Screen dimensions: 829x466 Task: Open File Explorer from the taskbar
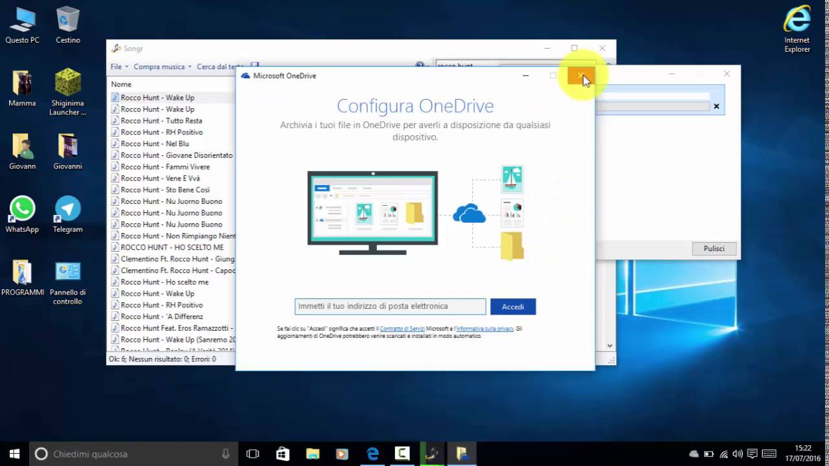(x=313, y=454)
